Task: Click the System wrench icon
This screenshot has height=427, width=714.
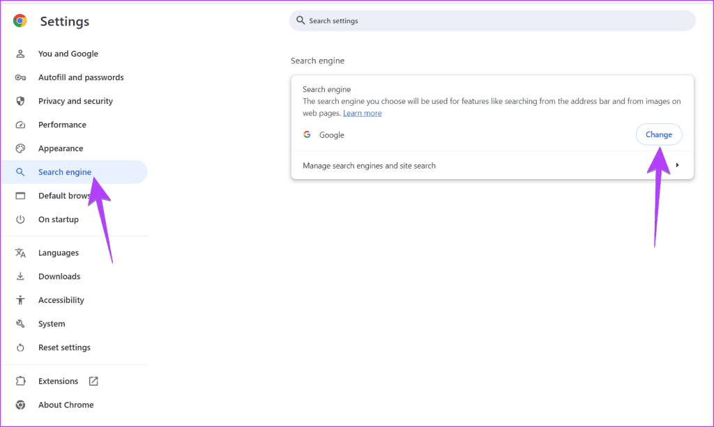Action: (x=20, y=323)
